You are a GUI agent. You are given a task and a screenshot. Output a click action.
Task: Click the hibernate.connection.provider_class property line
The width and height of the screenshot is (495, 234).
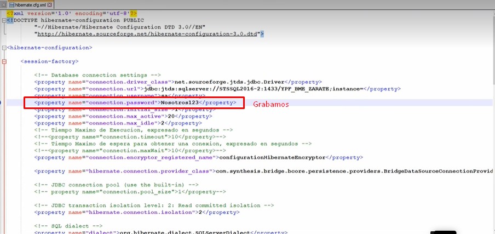[x=219, y=171]
